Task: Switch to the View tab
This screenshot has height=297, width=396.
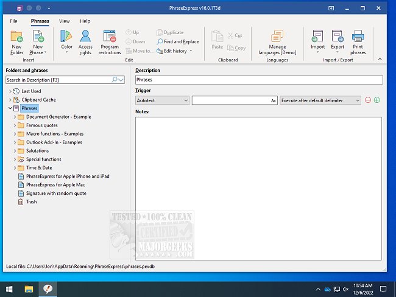Action: click(64, 21)
